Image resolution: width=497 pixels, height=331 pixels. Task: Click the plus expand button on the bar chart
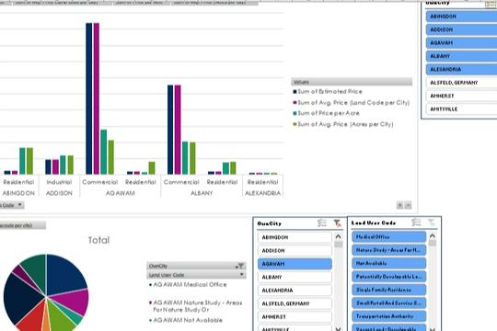pyautogui.click(x=400, y=205)
